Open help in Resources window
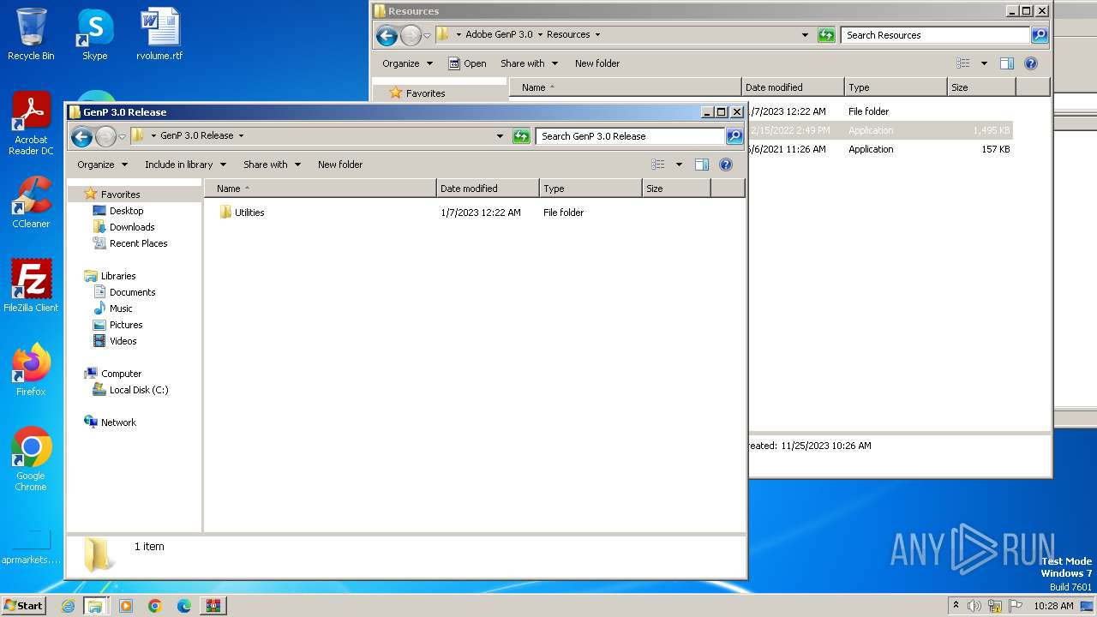1097x617 pixels. pos(1031,63)
